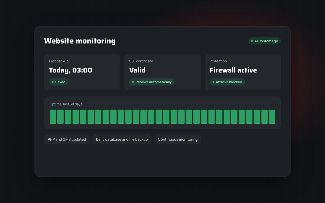The width and height of the screenshot is (325, 203).
Task: Click the "Protection" label
Action: click(x=218, y=61)
